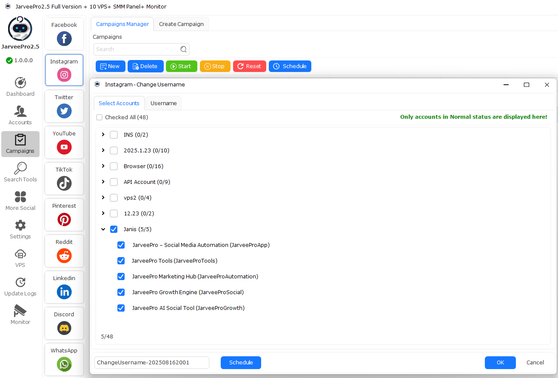This screenshot has width=558, height=378.
Task: Open the Dashboard section
Action: (20, 87)
